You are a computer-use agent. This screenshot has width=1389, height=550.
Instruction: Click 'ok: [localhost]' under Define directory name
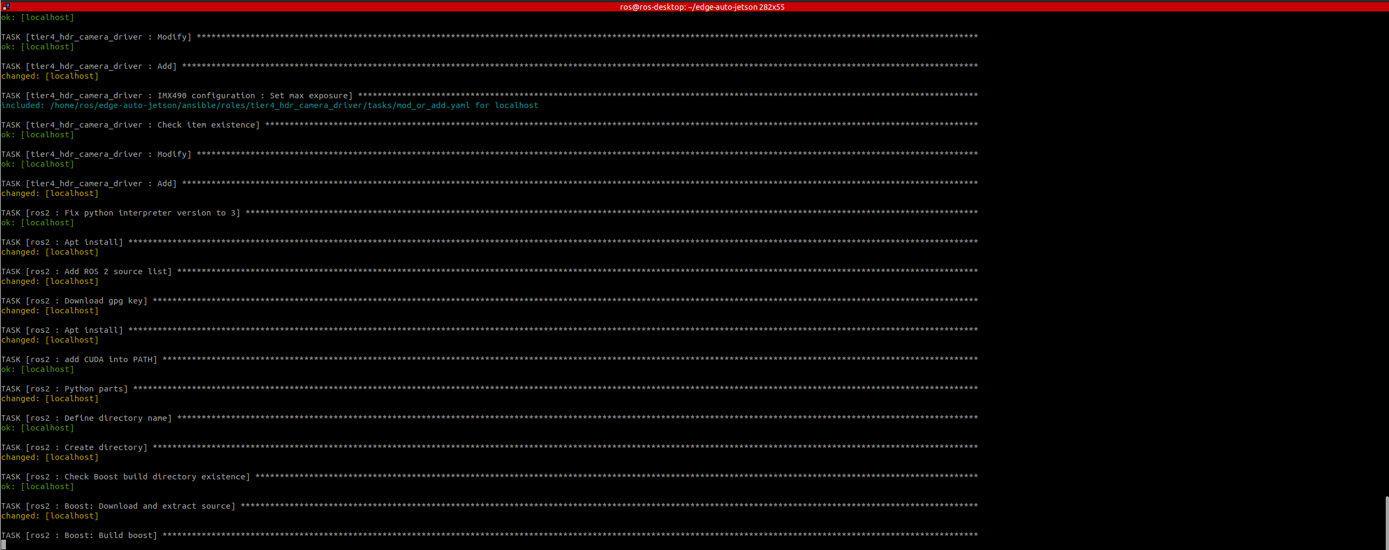click(37, 428)
